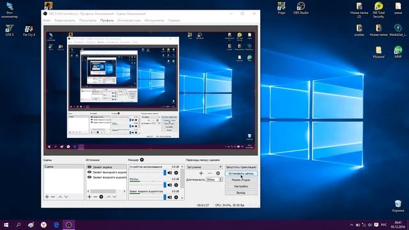Open Windows Start menu
Image resolution: width=409 pixels, height=230 pixels.
6,225
